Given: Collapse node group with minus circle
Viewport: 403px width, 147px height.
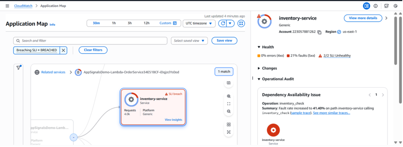Looking at the screenshot, I should coord(74,138).
